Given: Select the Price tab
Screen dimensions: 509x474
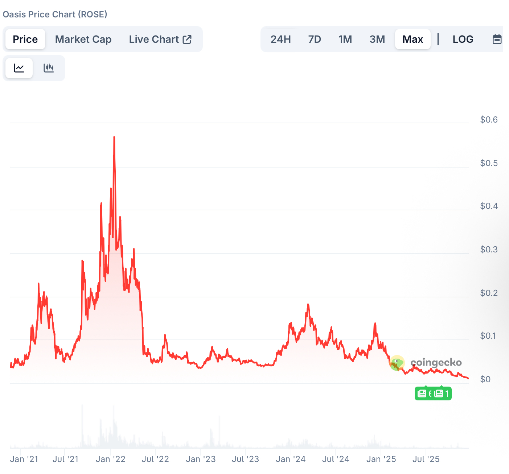Looking at the screenshot, I should pos(25,39).
